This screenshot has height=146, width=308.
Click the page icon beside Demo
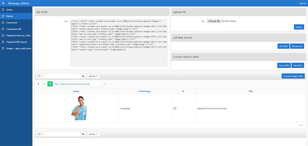pos(3,10)
